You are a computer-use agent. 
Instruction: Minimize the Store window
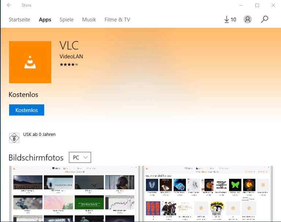coord(241,5)
